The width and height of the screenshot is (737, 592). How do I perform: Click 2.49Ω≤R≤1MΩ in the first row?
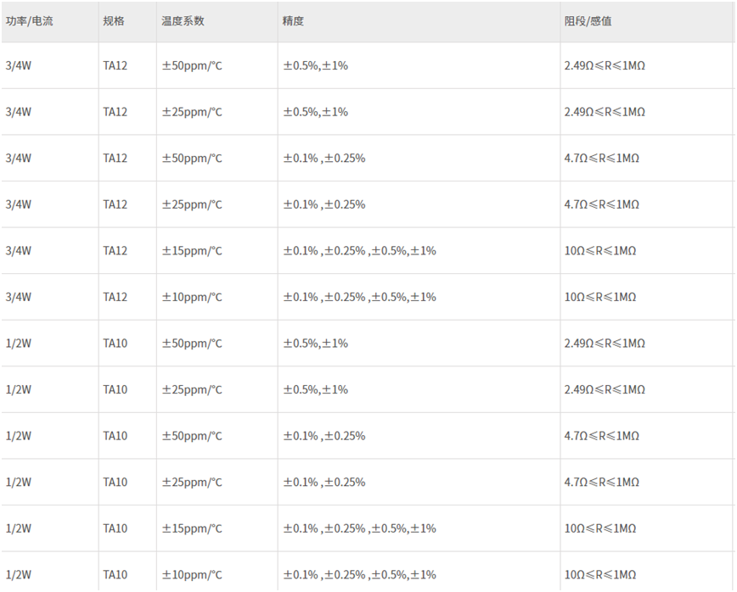(x=604, y=65)
